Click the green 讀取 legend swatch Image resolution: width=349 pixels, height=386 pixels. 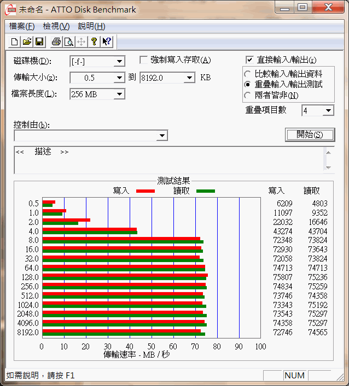point(206,191)
